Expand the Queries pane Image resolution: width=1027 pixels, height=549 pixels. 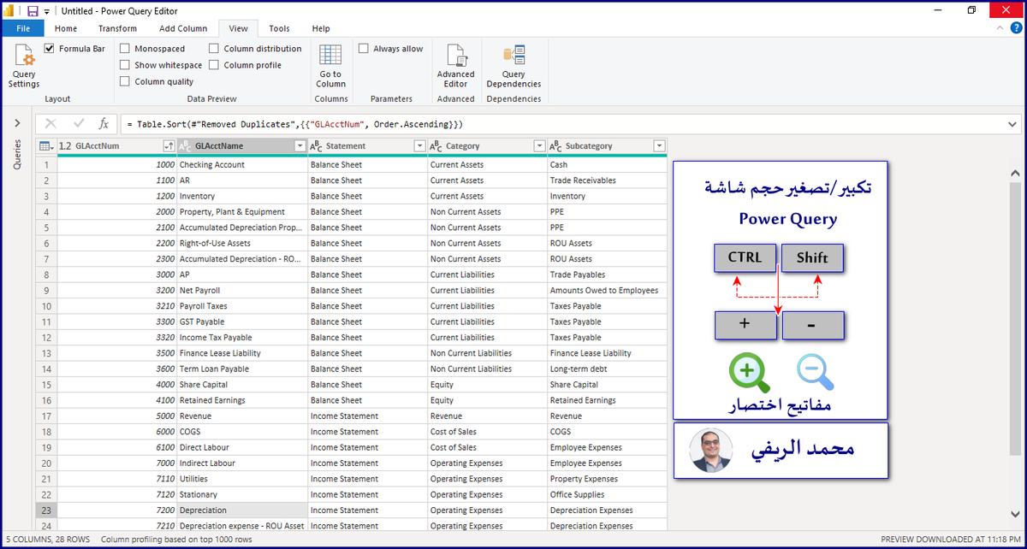tap(17, 124)
